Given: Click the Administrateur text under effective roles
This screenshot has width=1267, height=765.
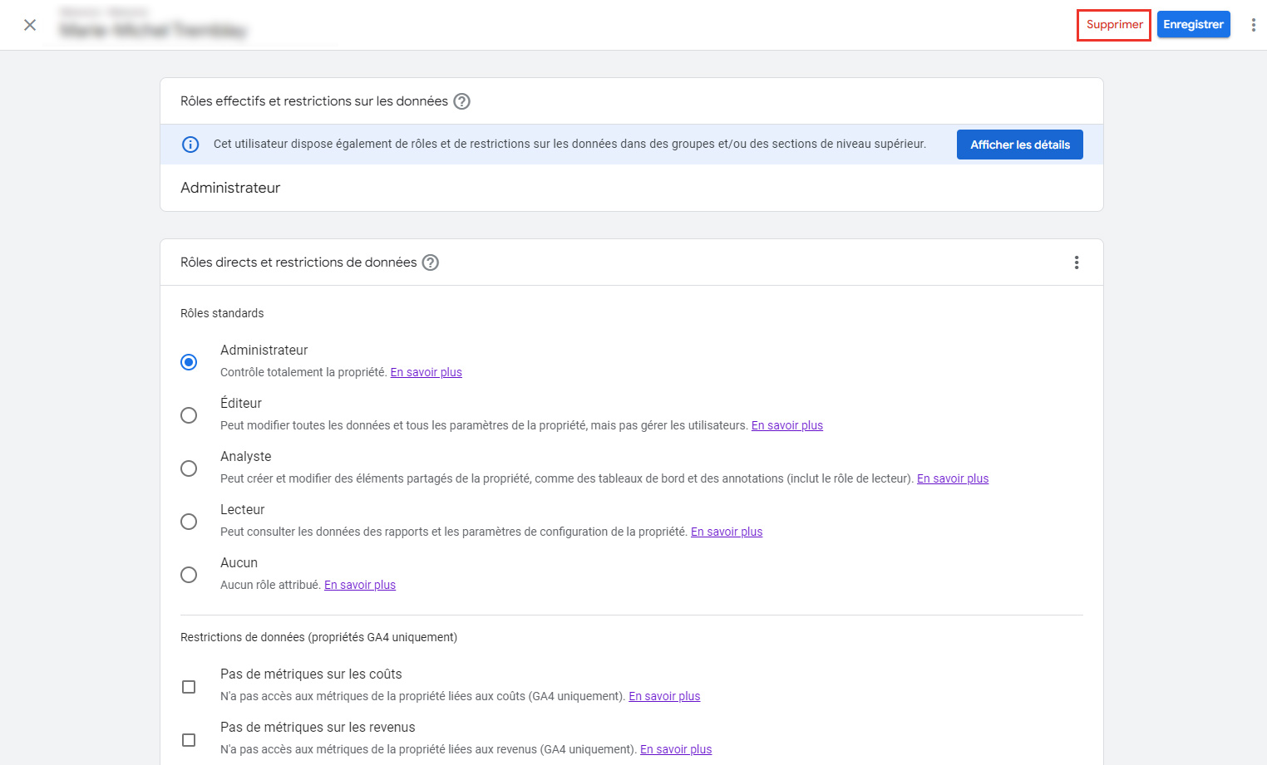Looking at the screenshot, I should pos(230,188).
